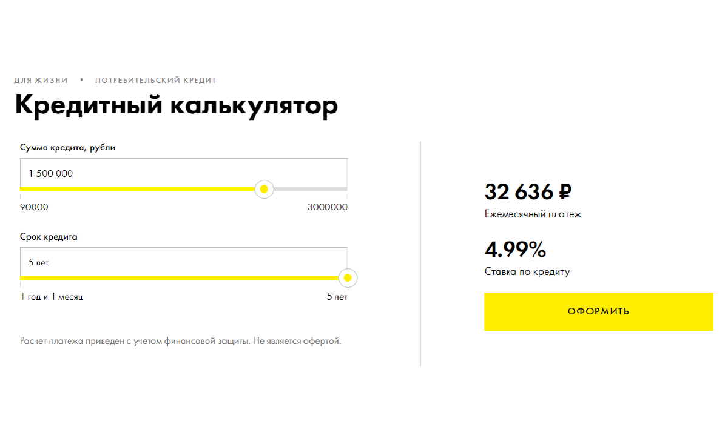Click the Срок кредита field label

49,237
